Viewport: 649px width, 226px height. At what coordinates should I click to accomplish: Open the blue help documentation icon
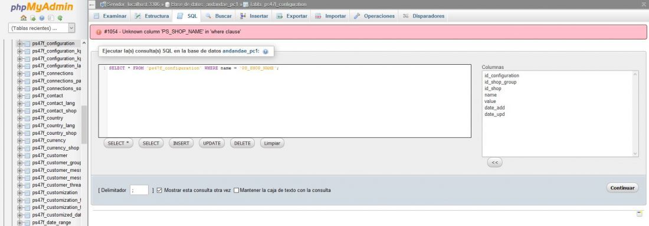pos(42,18)
